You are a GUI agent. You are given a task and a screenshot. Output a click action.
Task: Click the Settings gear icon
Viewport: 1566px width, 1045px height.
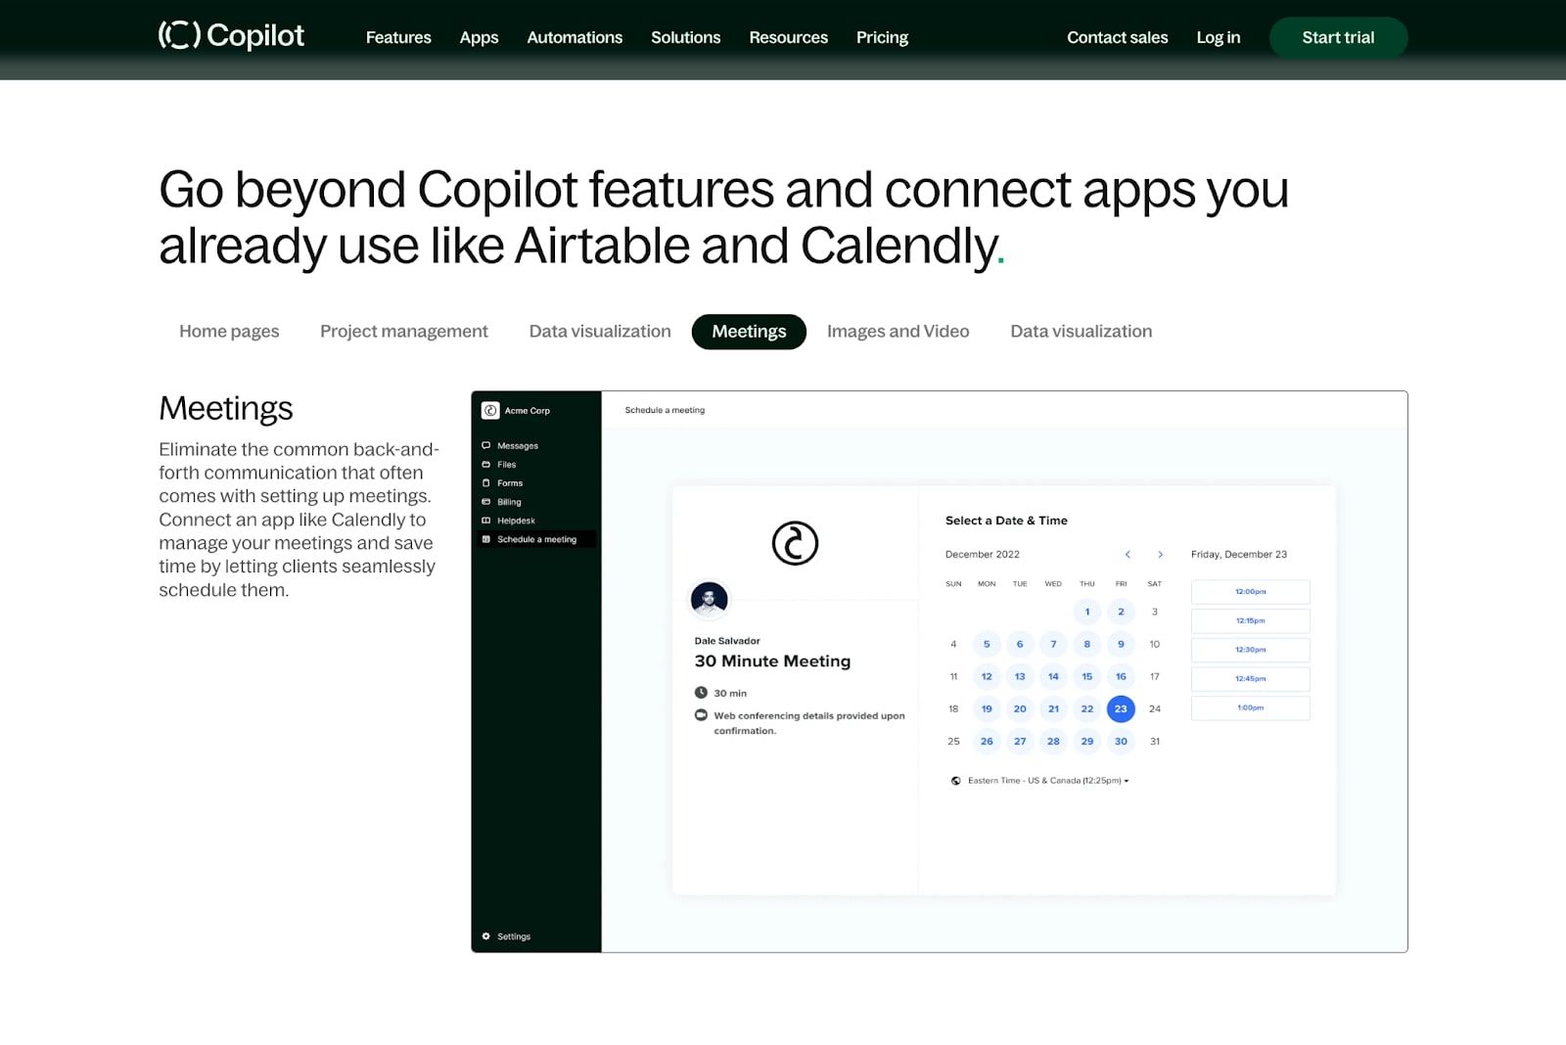pos(486,936)
